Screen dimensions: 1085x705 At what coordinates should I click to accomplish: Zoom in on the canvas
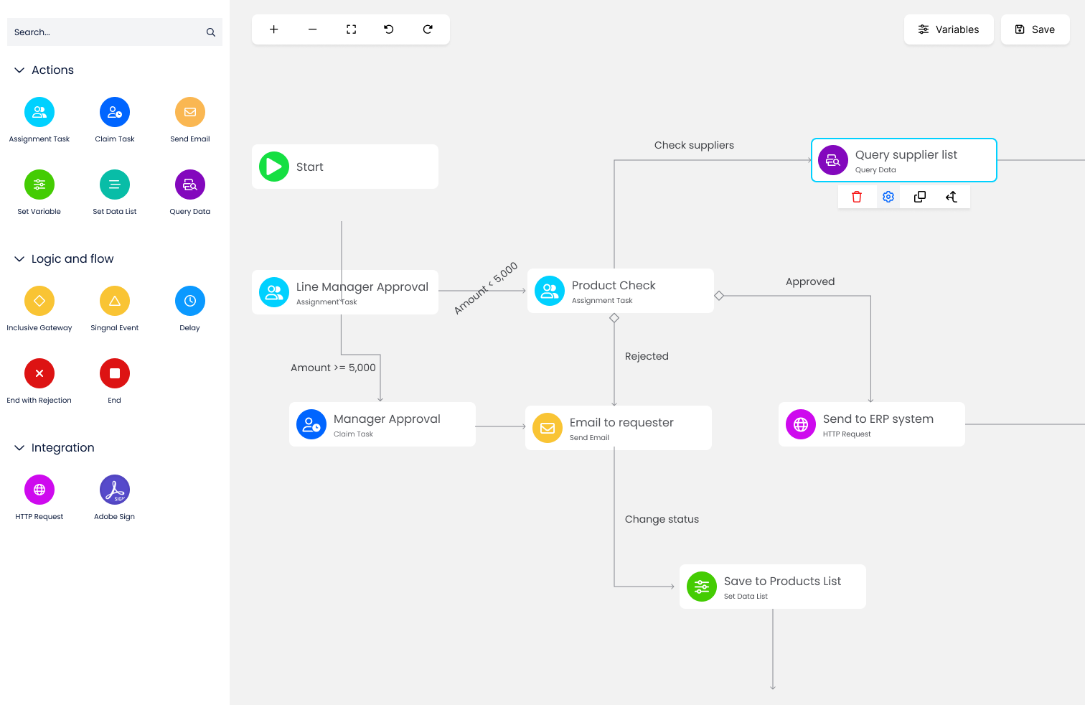point(273,29)
